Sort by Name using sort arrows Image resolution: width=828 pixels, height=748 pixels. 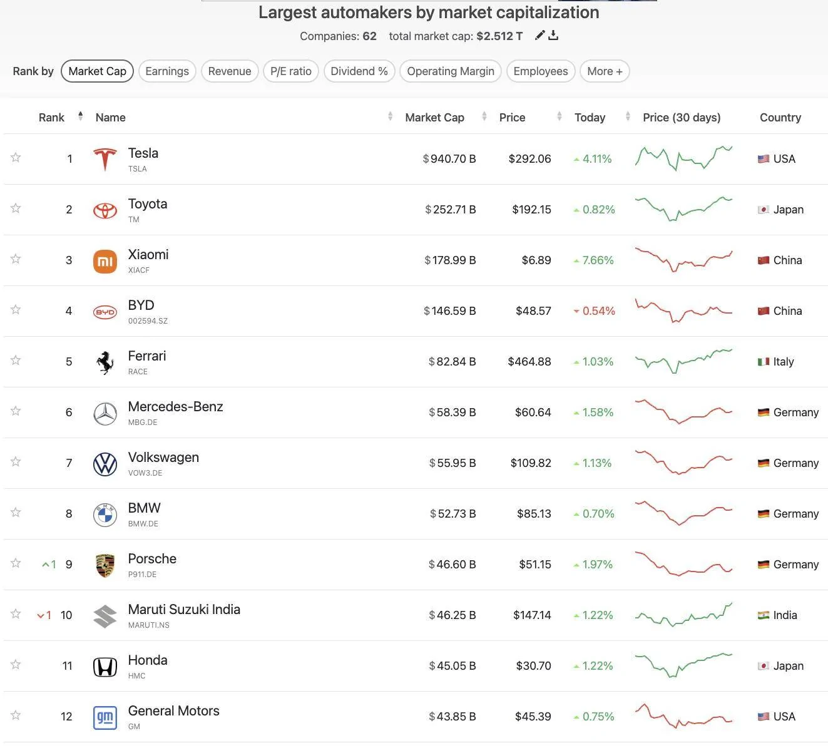391,116
